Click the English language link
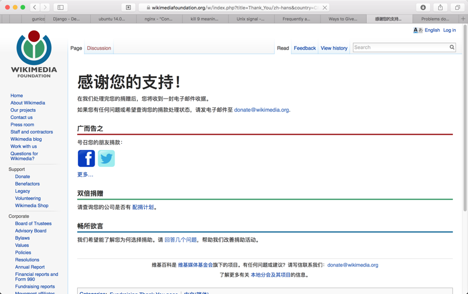468x294 pixels. click(x=432, y=30)
